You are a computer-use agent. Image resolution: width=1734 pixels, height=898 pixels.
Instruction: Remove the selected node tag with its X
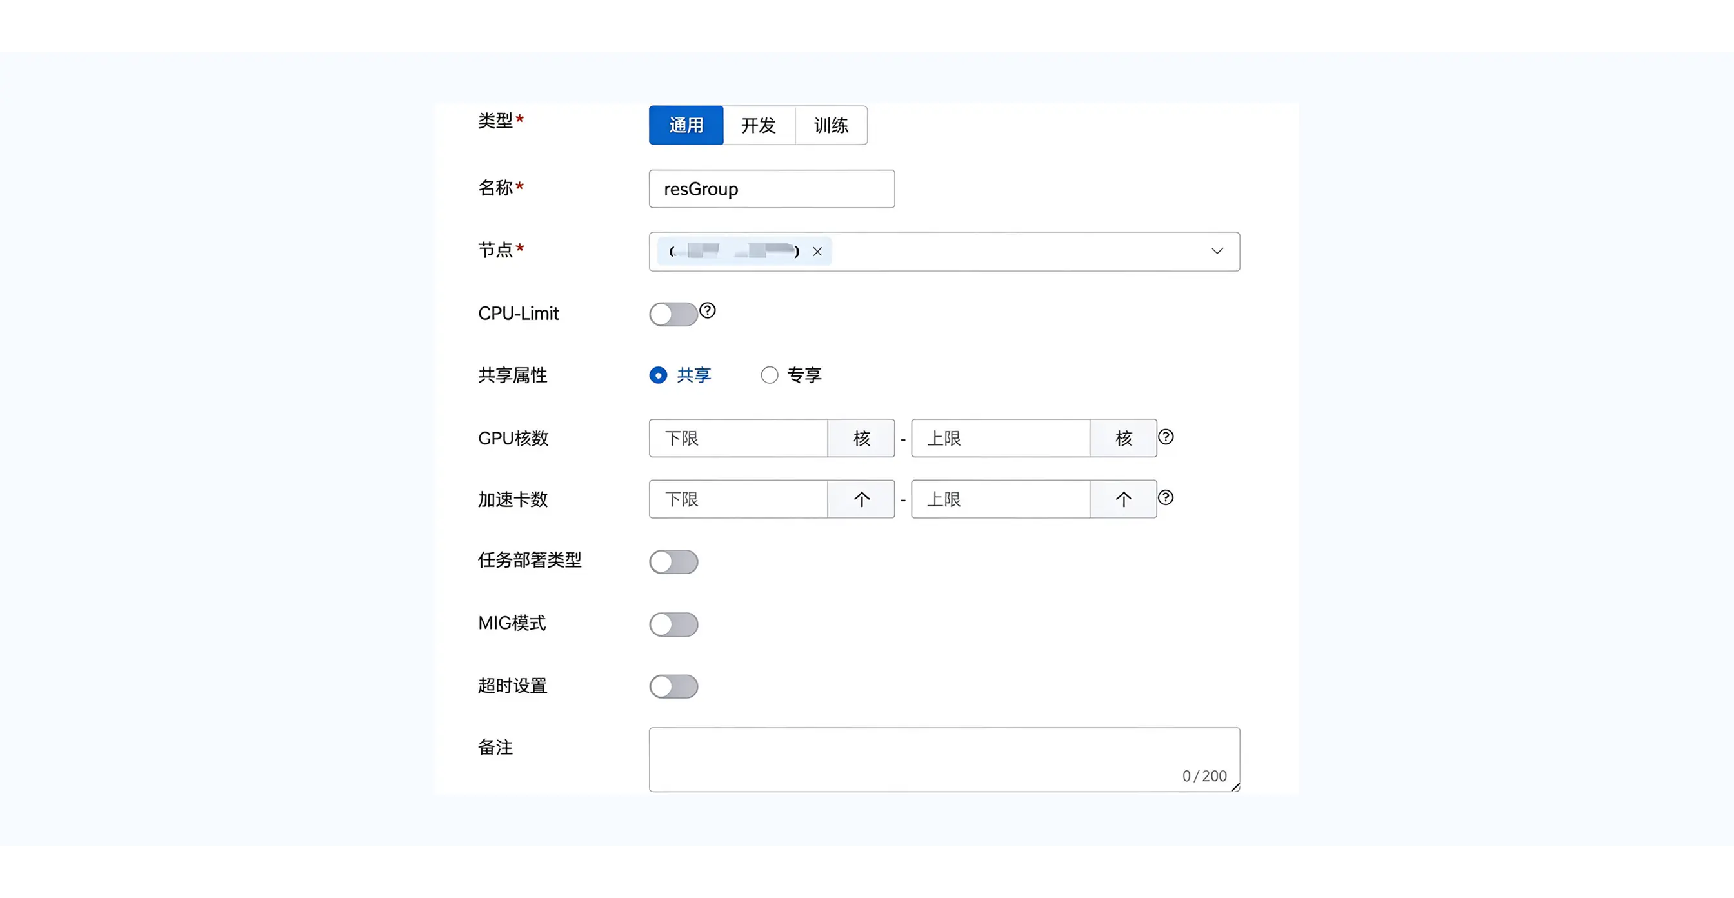point(817,252)
